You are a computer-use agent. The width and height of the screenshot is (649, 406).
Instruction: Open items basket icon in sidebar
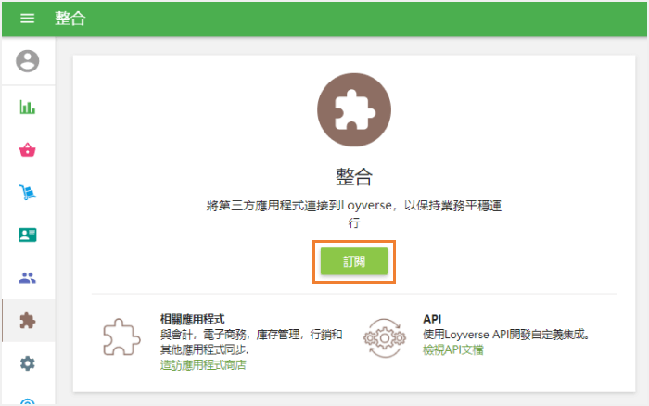[x=27, y=150]
